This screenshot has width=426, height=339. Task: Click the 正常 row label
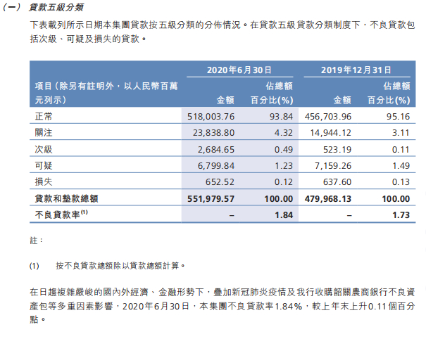click(44, 117)
